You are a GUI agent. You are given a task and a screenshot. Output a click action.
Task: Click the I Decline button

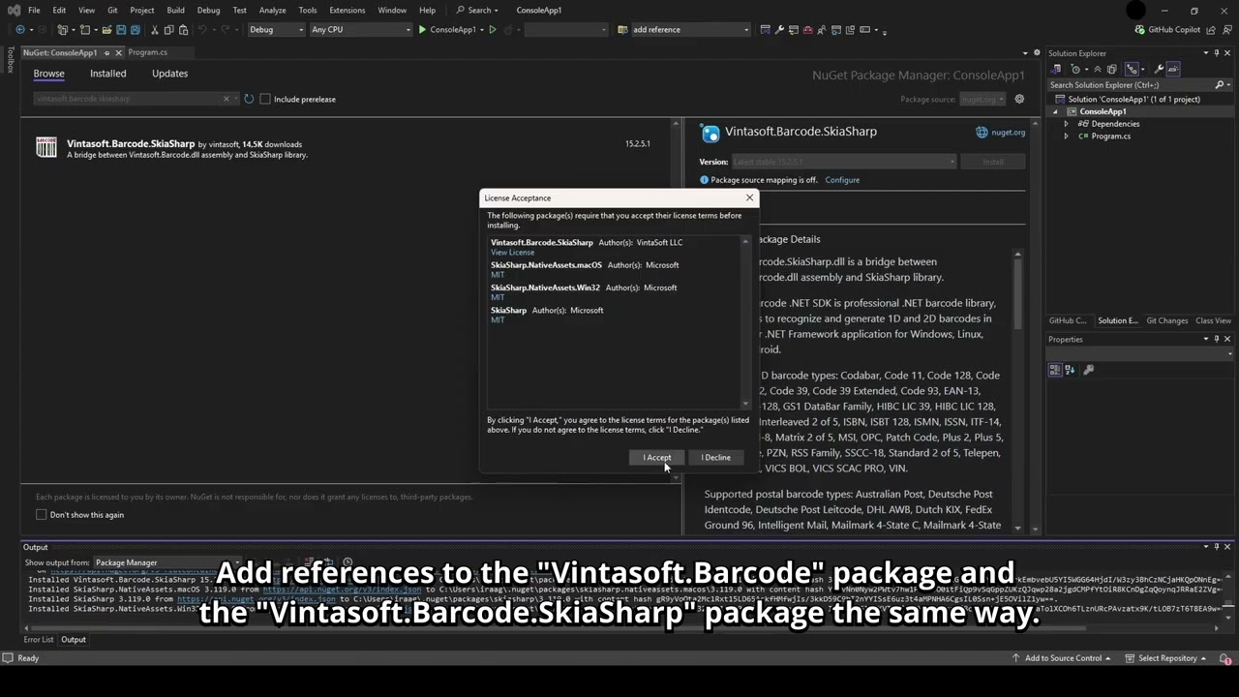(715, 458)
